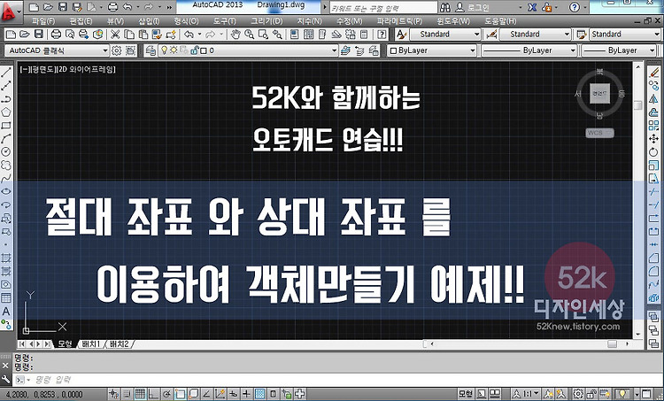Toggle Polar Tracking in the status bar
664x401 pixels.
tap(166, 394)
